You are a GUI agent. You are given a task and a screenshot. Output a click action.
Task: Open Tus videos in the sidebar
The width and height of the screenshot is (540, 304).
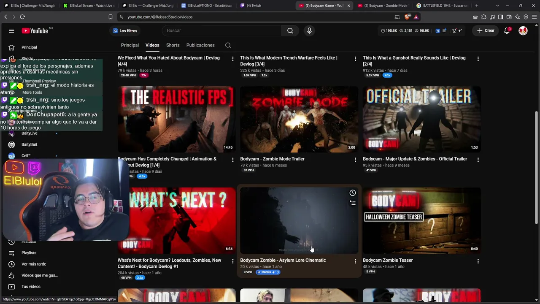click(x=31, y=287)
